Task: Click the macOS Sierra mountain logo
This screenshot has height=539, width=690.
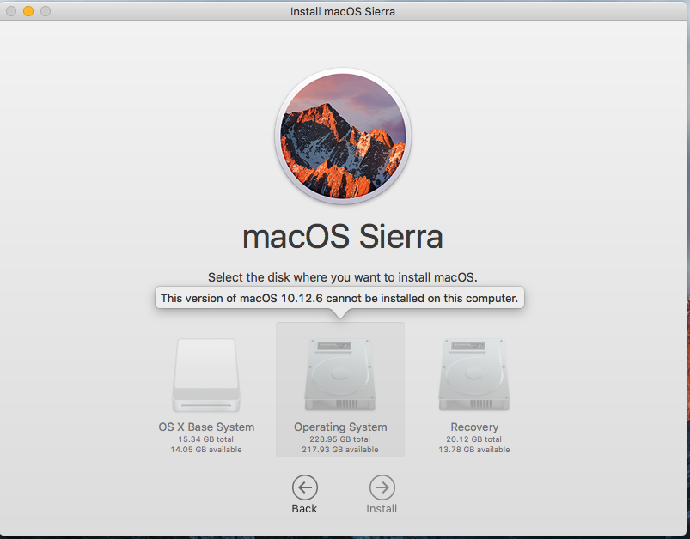Action: coord(343,136)
